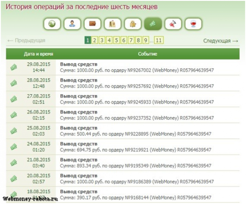Viewport: 246px width, 204px height.
Task: Click money icon in 24.08.2015 row
Action: (x=14, y=147)
